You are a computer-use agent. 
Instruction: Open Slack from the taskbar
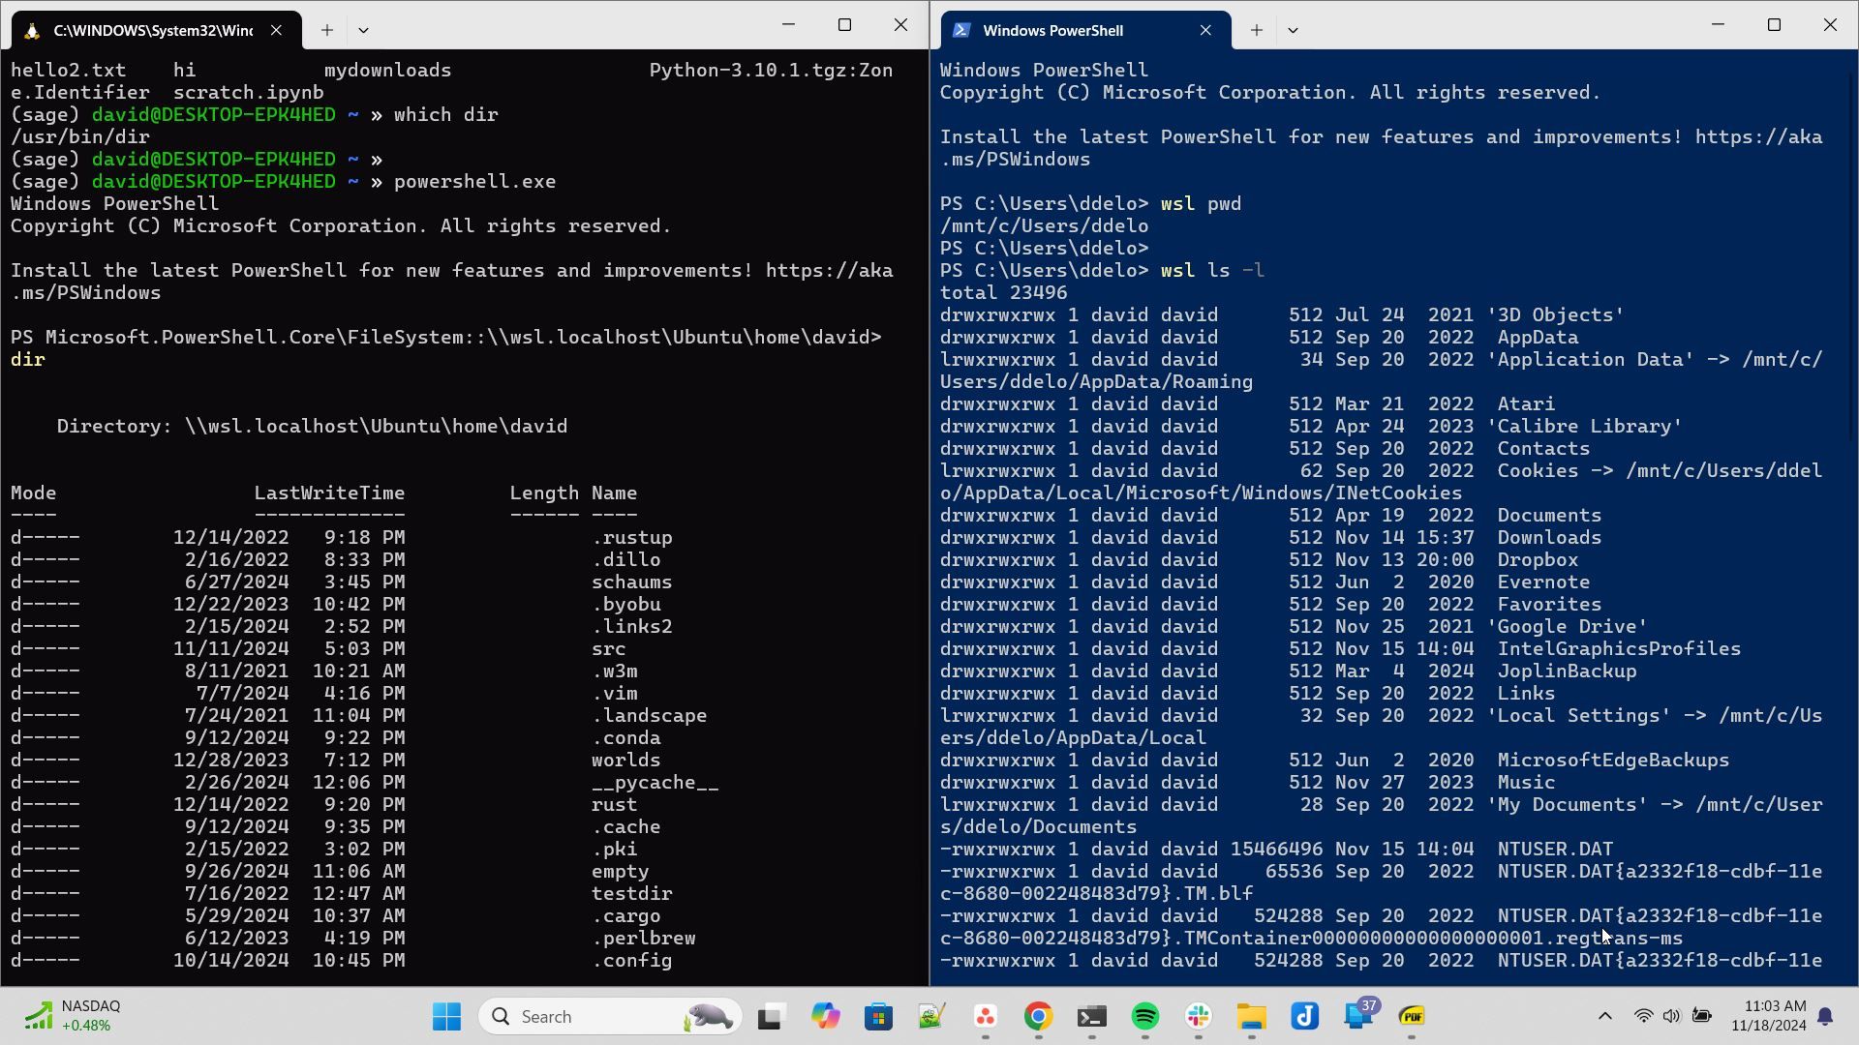tap(1198, 1016)
